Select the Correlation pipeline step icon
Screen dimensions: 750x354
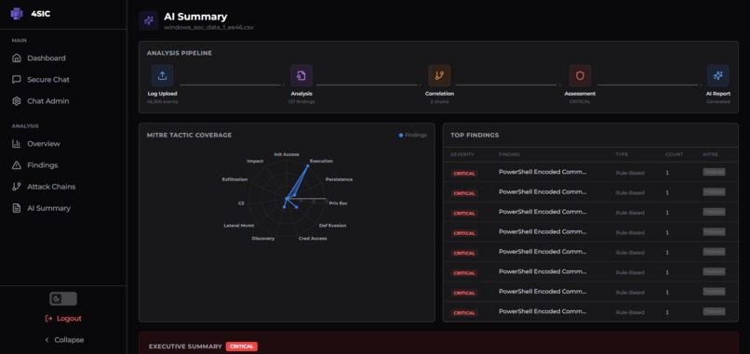[x=439, y=75]
